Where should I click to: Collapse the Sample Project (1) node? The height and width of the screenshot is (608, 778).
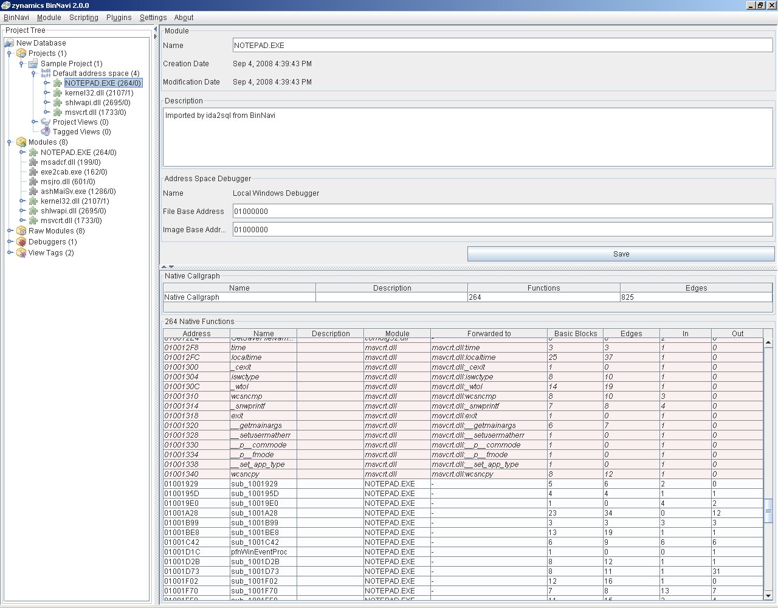[x=21, y=63]
